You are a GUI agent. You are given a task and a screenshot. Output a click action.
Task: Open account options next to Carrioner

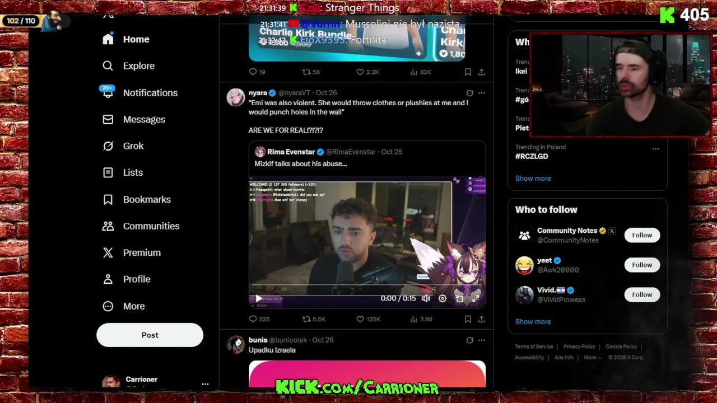205,384
